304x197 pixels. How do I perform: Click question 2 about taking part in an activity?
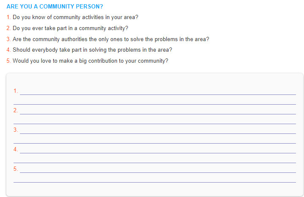70,28
